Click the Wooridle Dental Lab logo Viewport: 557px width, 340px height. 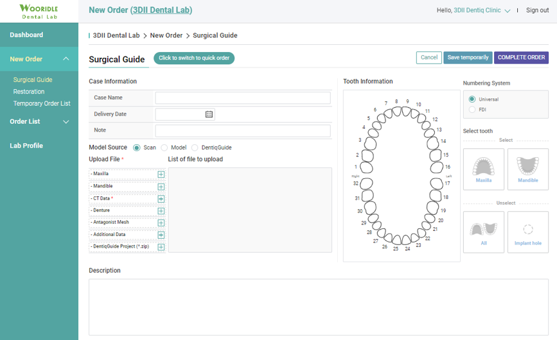click(39, 12)
